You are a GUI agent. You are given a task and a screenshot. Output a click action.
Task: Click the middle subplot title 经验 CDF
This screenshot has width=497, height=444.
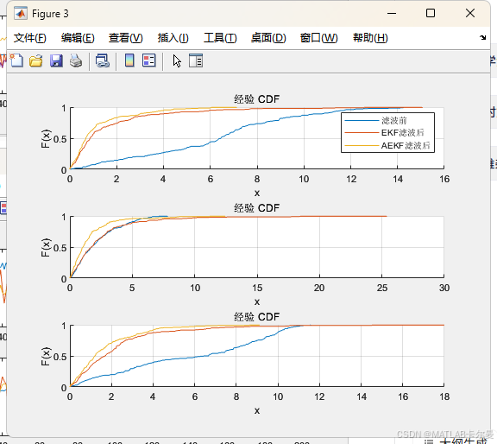point(257,208)
